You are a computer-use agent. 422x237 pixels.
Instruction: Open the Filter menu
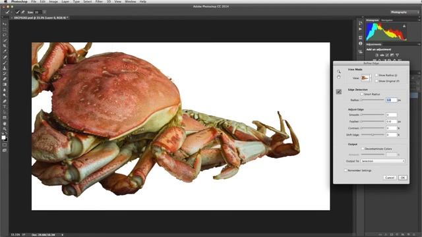point(99,1)
